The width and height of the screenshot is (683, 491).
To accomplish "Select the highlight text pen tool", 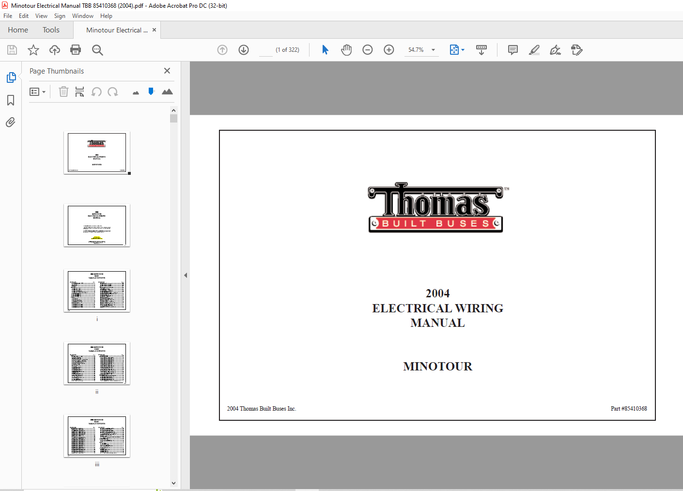I will 534,50.
